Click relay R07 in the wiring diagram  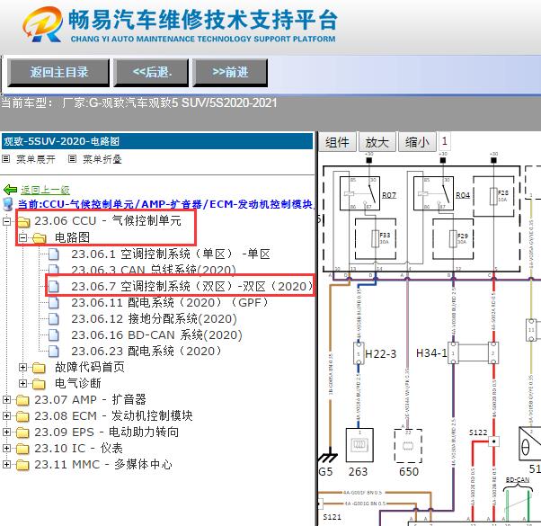tap(359, 193)
